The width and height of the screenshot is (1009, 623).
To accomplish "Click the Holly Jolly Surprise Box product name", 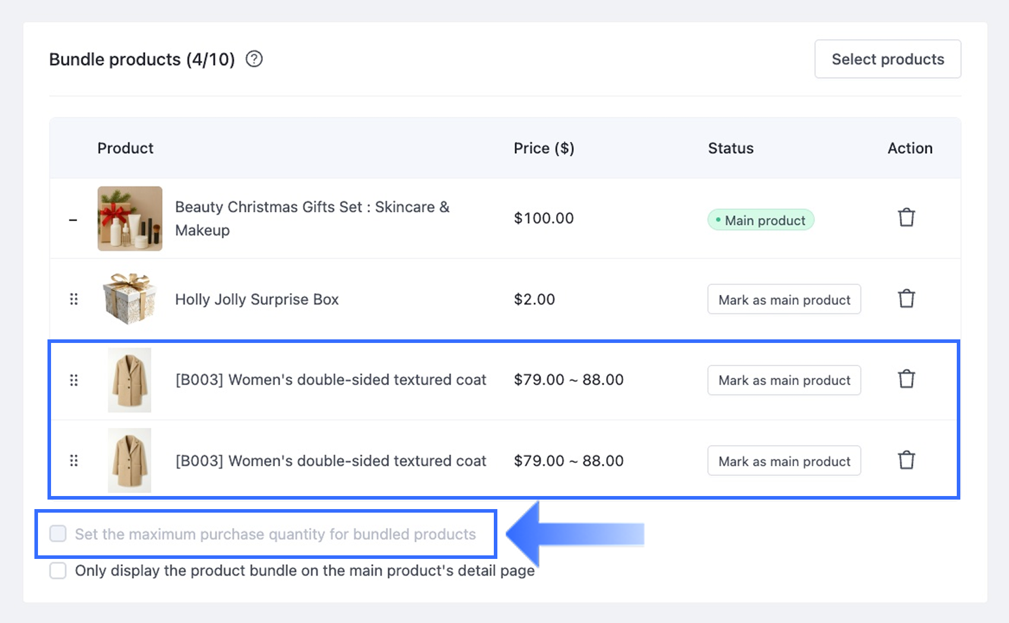I will click(x=256, y=300).
